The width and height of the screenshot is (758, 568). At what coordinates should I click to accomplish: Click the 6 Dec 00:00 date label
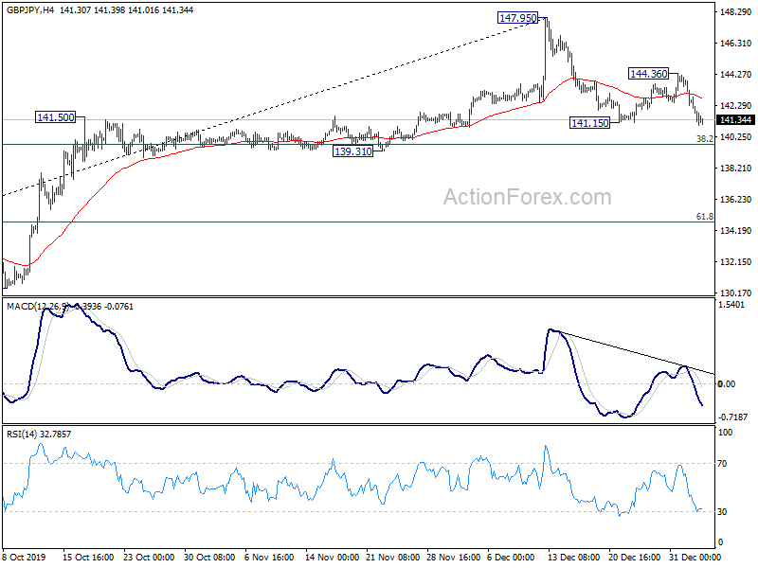click(512, 558)
